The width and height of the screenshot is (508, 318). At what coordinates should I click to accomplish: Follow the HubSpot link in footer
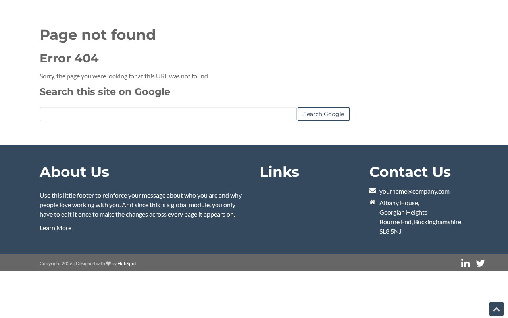[x=127, y=264]
